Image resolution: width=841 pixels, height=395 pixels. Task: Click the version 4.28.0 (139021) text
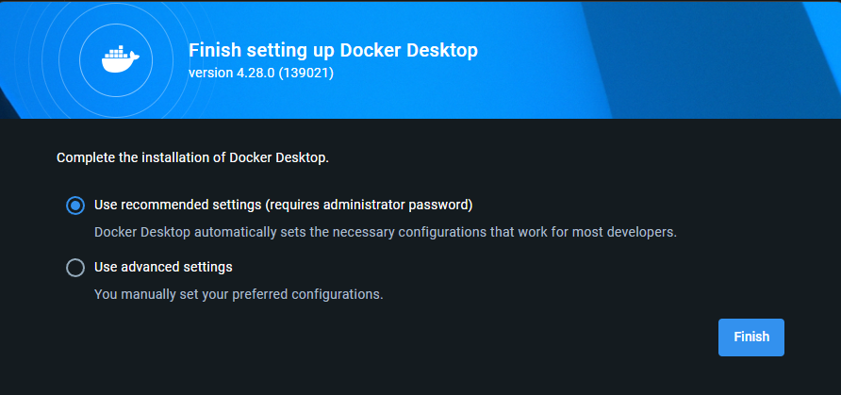261,73
